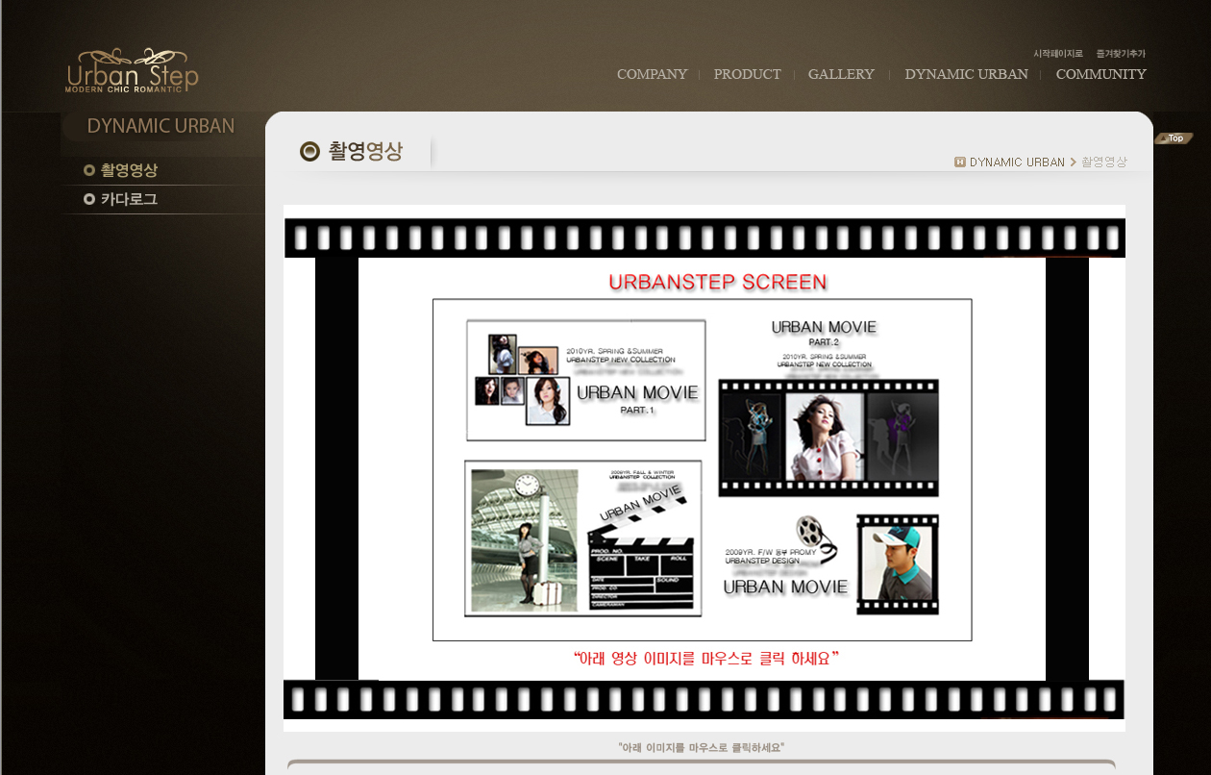This screenshot has height=775, width=1211.
Task: Select 촬영영상 in the left sidebar
Action: (x=129, y=170)
